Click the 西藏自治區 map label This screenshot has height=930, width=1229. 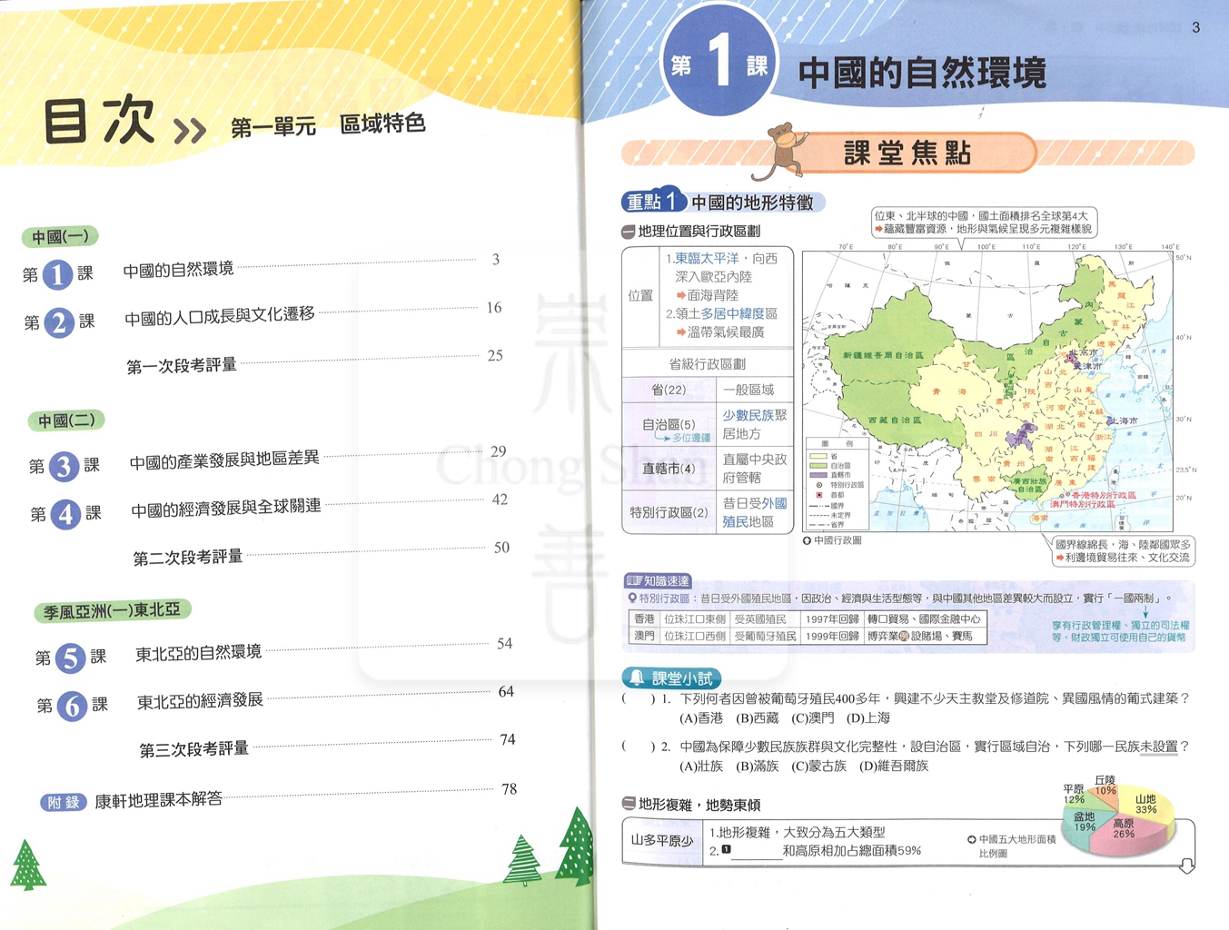tap(894, 420)
